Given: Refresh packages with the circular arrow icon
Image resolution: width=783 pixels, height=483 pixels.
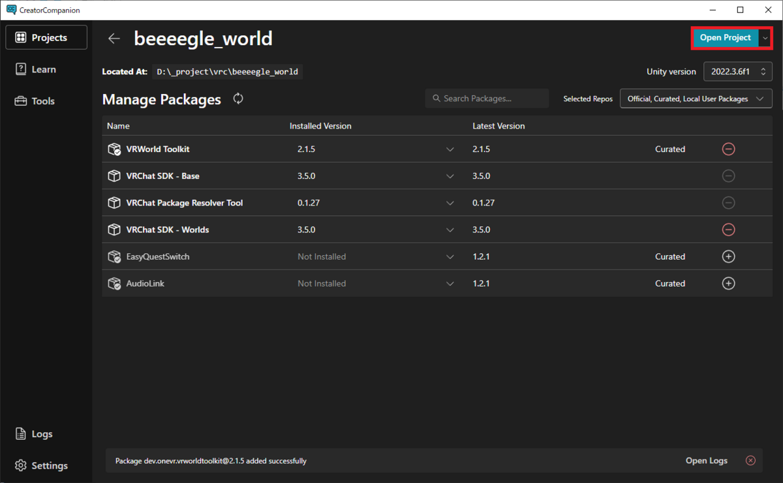Looking at the screenshot, I should pos(238,99).
